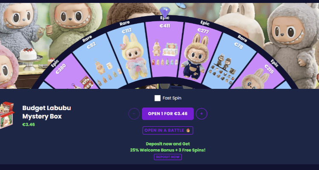Click the Budget Labubu Mystery Box title
Image resolution: width=319 pixels, height=170 pixels.
[47, 112]
